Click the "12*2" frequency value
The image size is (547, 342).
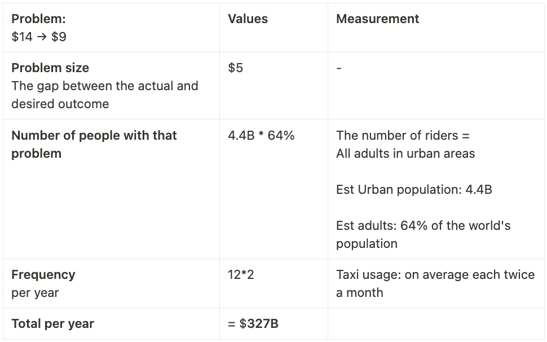[241, 274]
